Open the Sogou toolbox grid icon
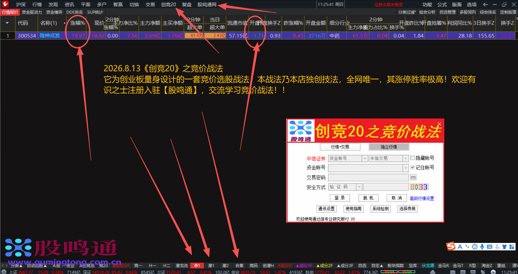The height and width of the screenshot is (274, 518). click(512, 246)
